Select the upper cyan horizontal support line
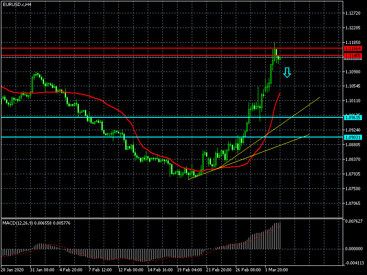This screenshot has height=275, width=367. coord(138,117)
